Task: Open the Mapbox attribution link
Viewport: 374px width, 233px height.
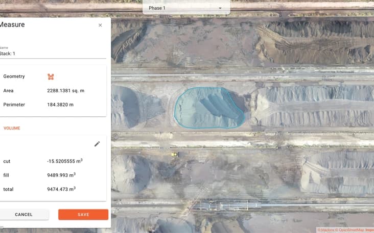Action: [x=327, y=230]
